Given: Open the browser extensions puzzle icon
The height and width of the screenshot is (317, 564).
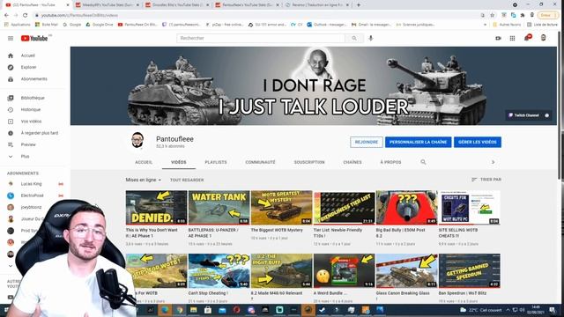Looking at the screenshot, I should pos(523,15).
